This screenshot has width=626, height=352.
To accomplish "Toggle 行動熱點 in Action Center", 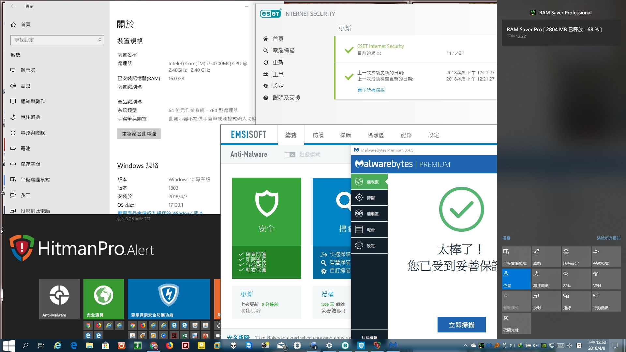I will pos(606,301).
